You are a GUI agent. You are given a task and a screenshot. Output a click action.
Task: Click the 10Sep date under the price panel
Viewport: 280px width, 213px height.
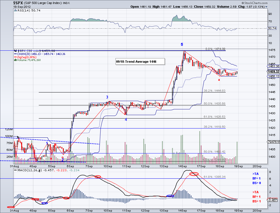108,166
